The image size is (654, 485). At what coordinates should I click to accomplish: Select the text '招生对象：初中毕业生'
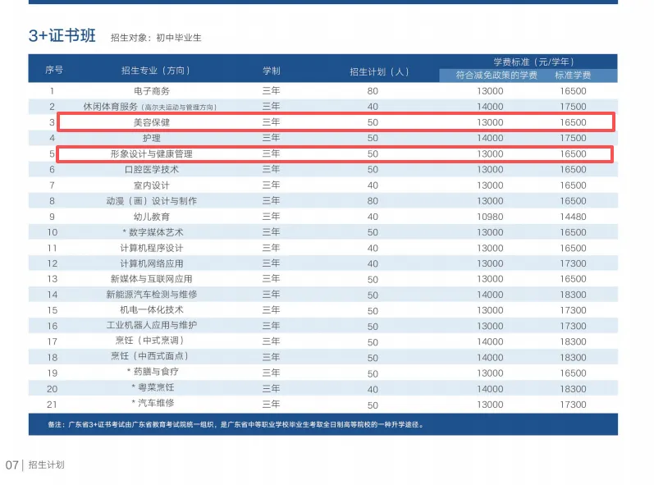[156, 38]
